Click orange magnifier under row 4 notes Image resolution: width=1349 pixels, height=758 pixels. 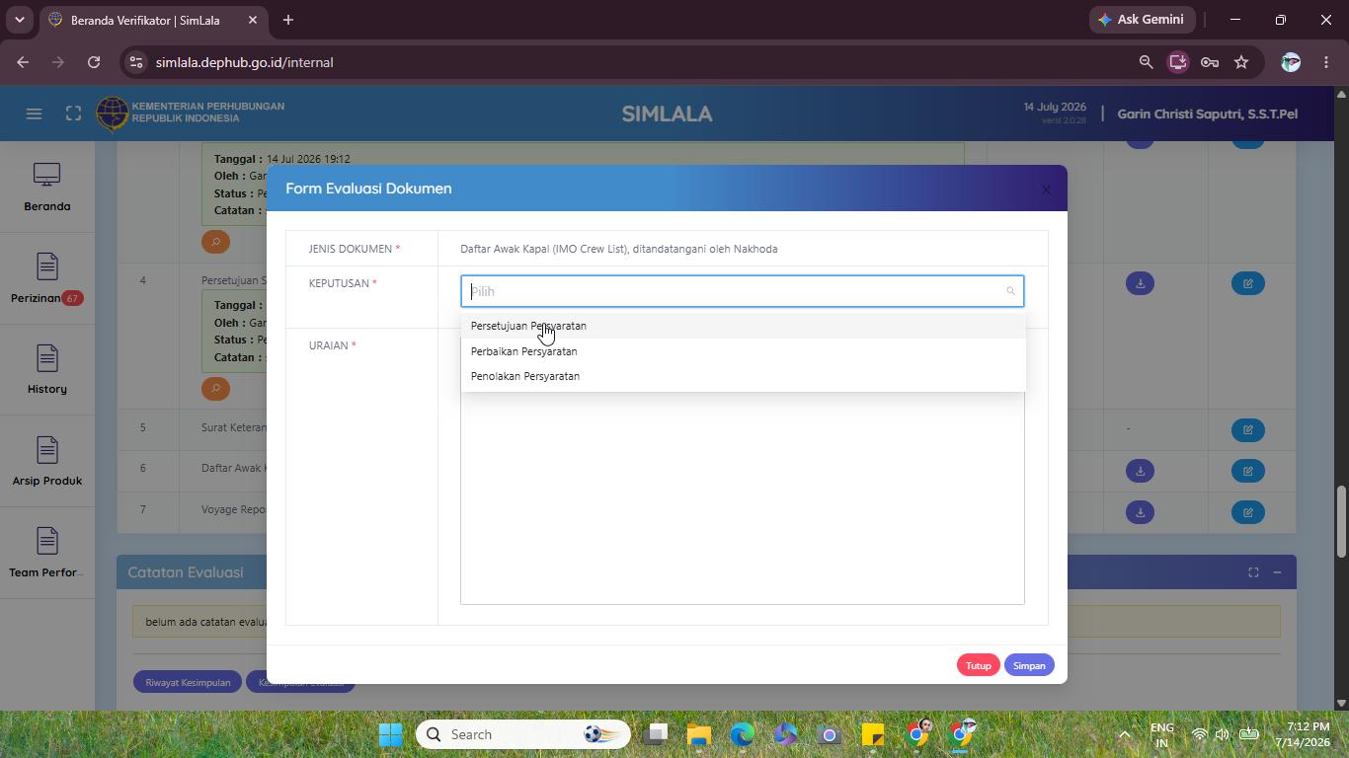215,388
